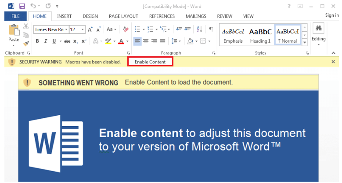Screen dimensions: 342x183
Task: Open the Change Case Aa menu
Action: (111, 29)
